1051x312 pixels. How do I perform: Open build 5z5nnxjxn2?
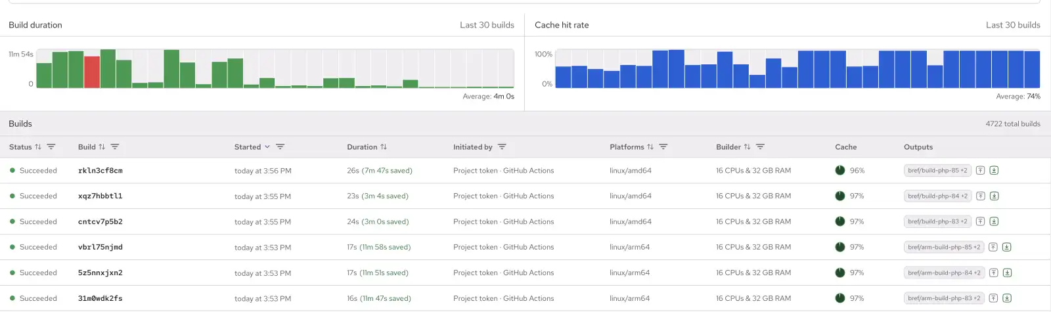pyautogui.click(x=101, y=273)
